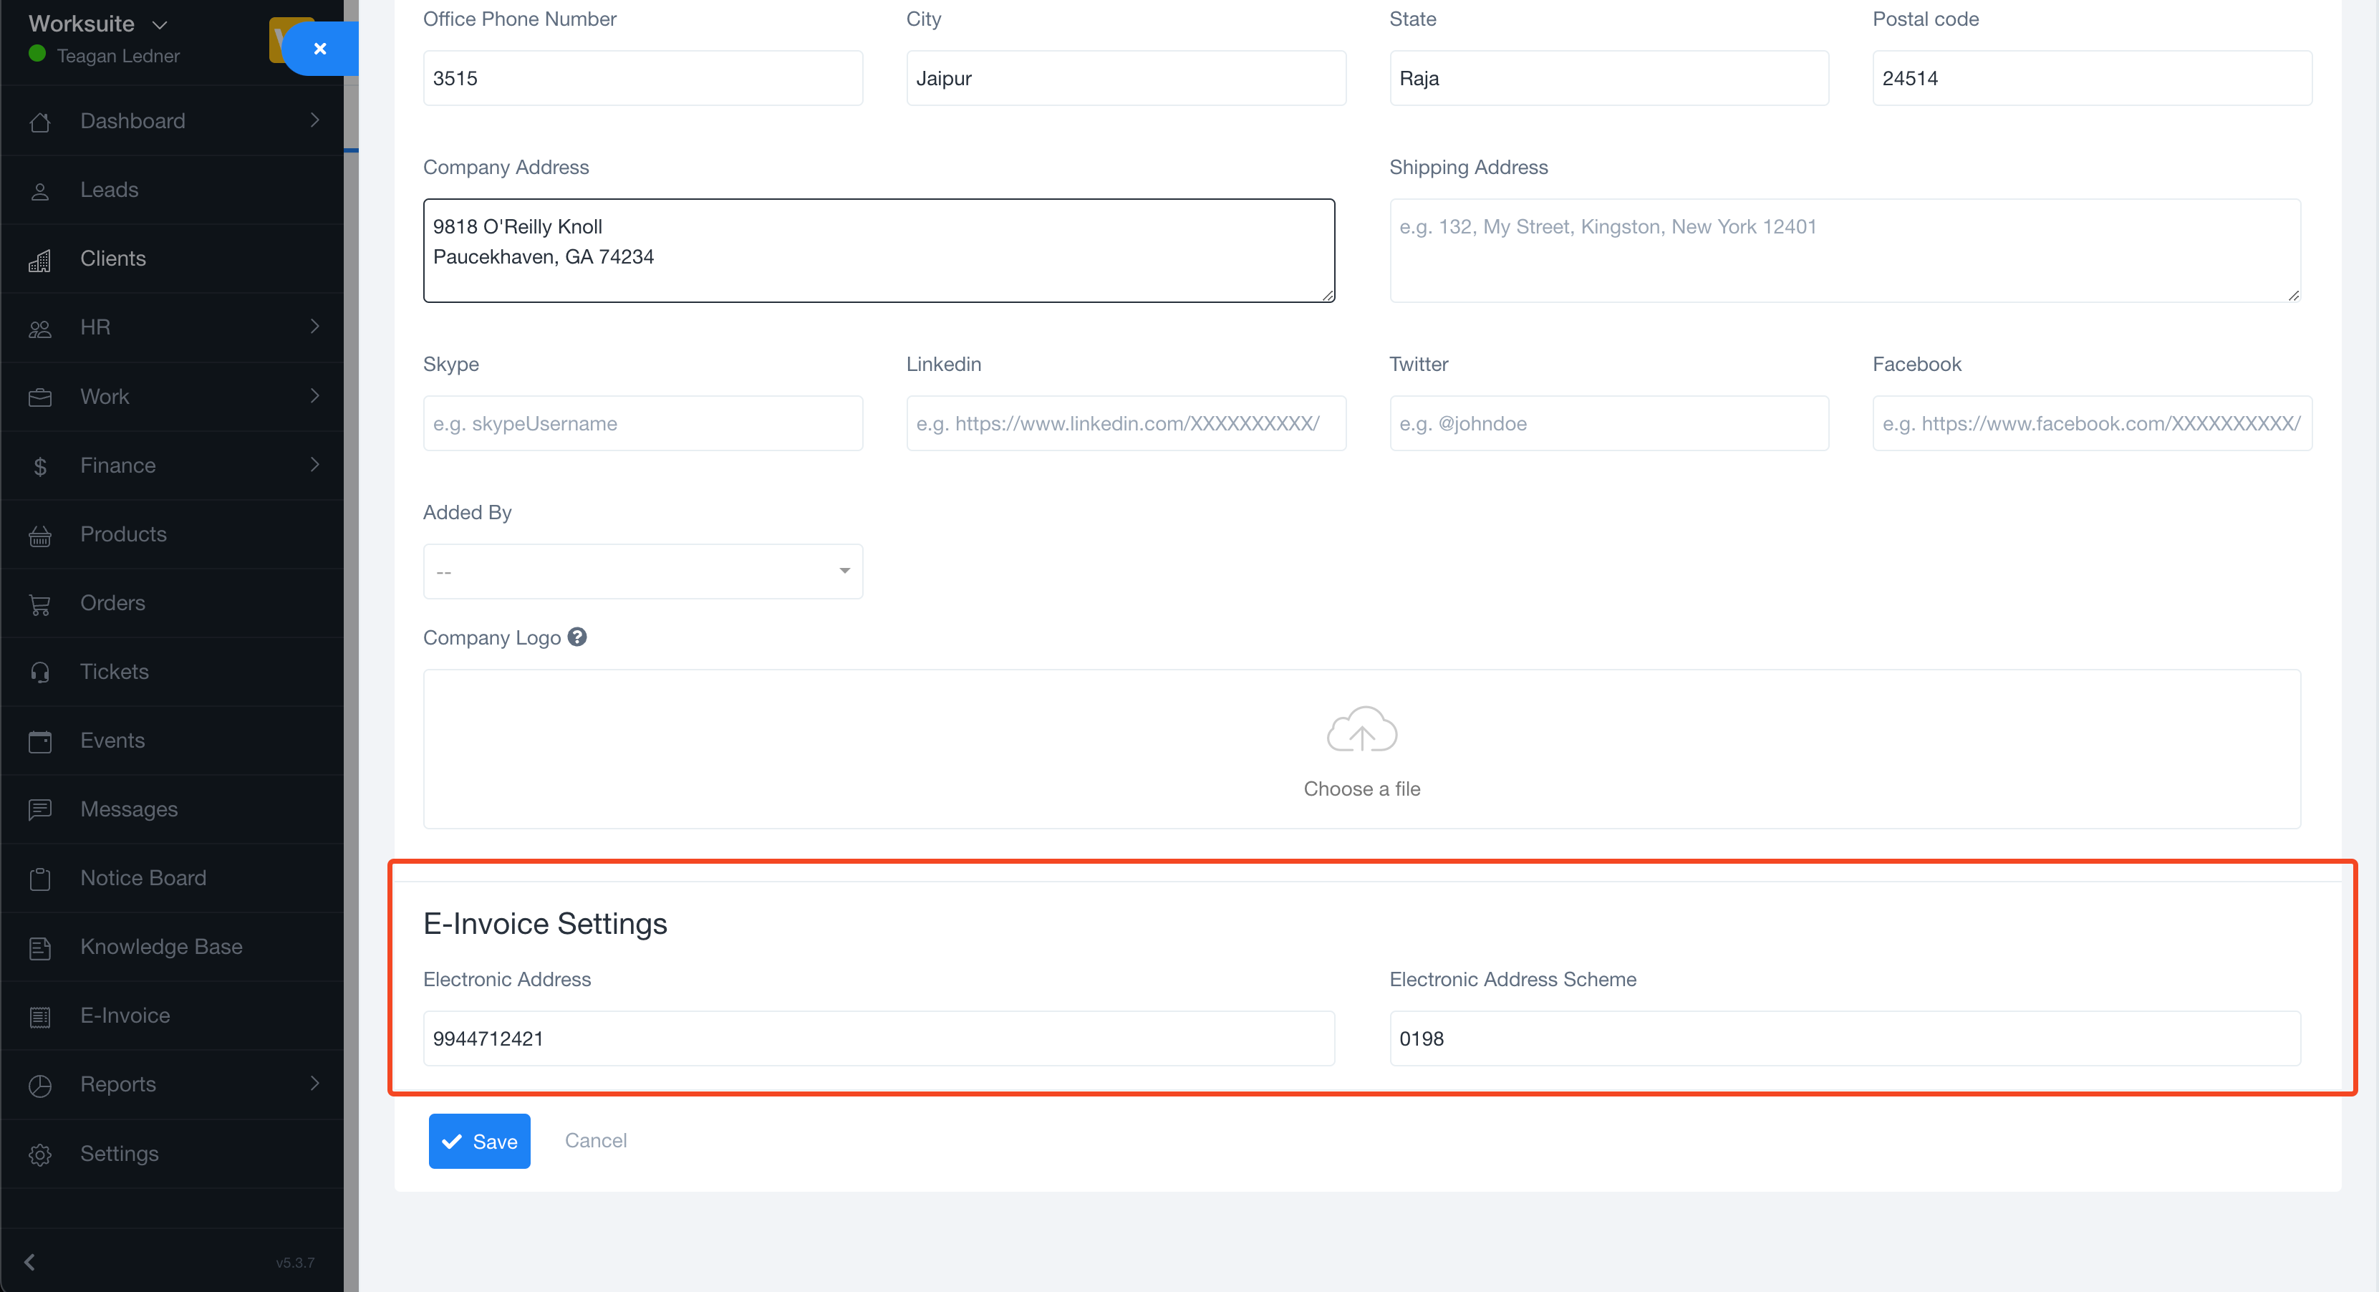Viewport: 2379px width, 1292px height.
Task: Collapse the sidebar with the bottom arrow
Action: click(29, 1260)
